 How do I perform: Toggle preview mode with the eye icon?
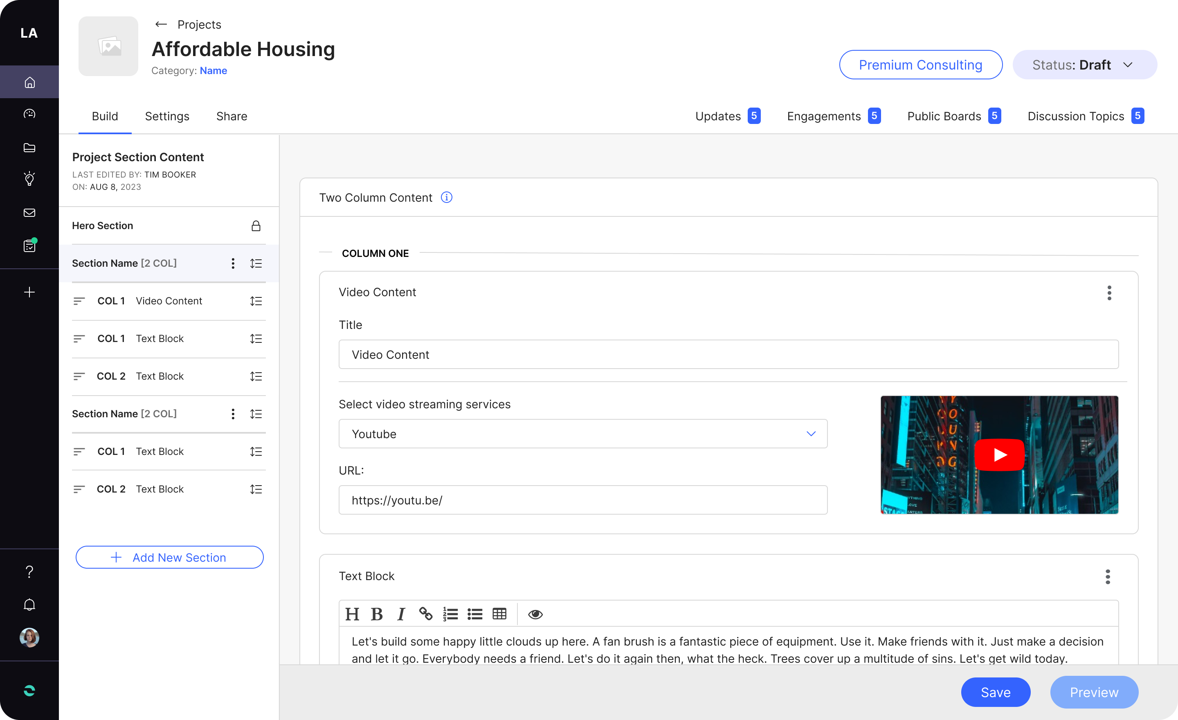click(x=536, y=614)
